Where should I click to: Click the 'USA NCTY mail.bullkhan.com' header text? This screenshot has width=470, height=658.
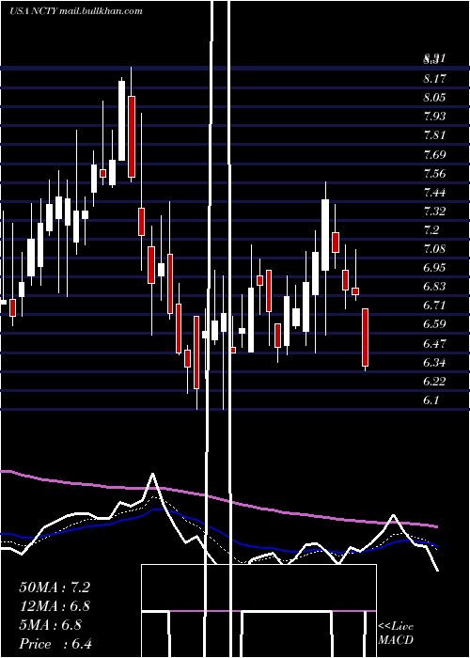(76, 11)
